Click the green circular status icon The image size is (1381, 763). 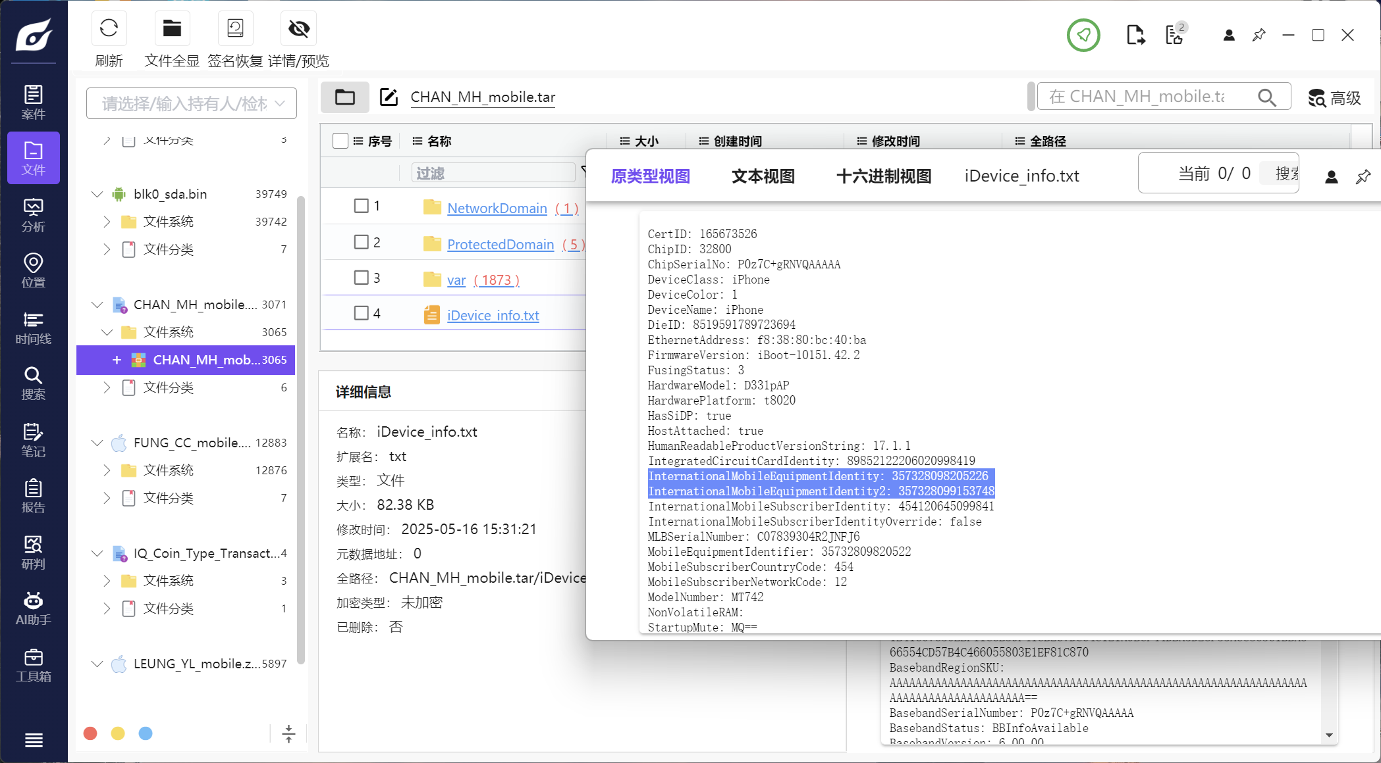1083,35
